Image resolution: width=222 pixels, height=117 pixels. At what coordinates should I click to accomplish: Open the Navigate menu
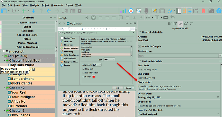[34, 5]
